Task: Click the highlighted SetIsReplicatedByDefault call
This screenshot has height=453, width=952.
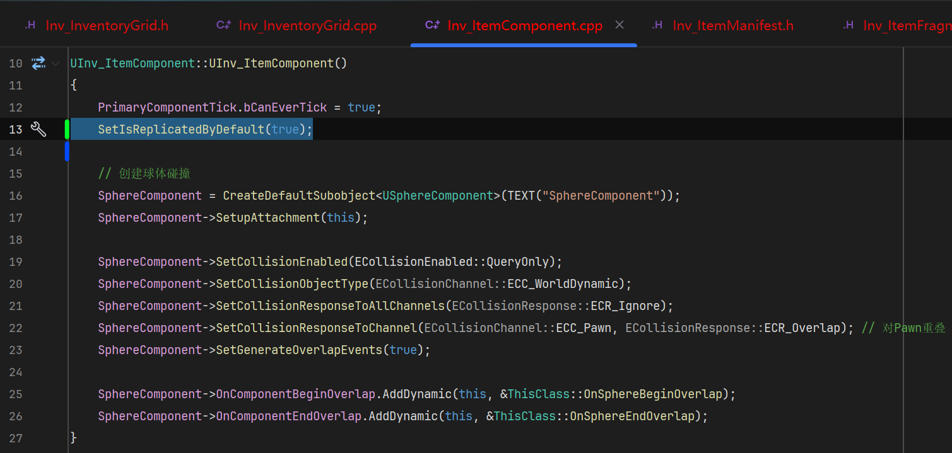Action: click(x=181, y=129)
